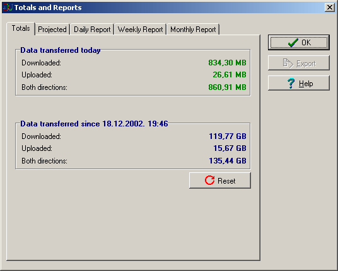
Task: Click the green checkmark icon on OK
Action: tap(293, 43)
